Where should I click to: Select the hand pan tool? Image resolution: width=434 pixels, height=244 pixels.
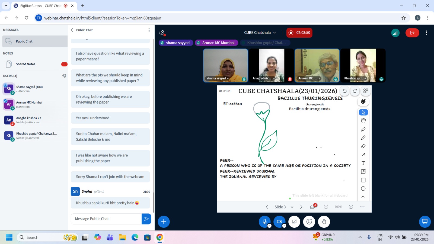(363, 121)
